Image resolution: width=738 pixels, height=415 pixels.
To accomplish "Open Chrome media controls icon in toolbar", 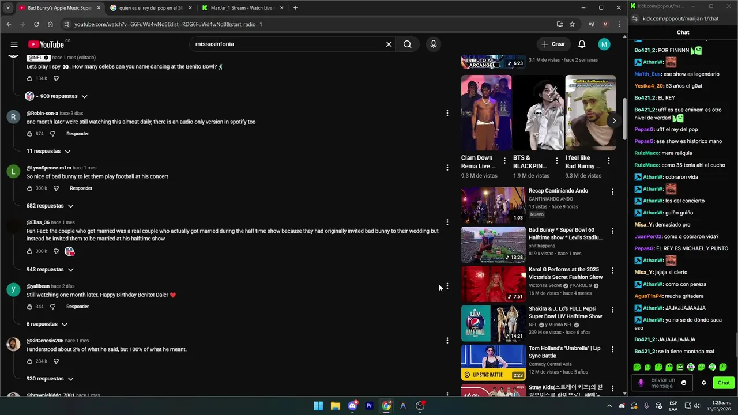I will (x=591, y=24).
